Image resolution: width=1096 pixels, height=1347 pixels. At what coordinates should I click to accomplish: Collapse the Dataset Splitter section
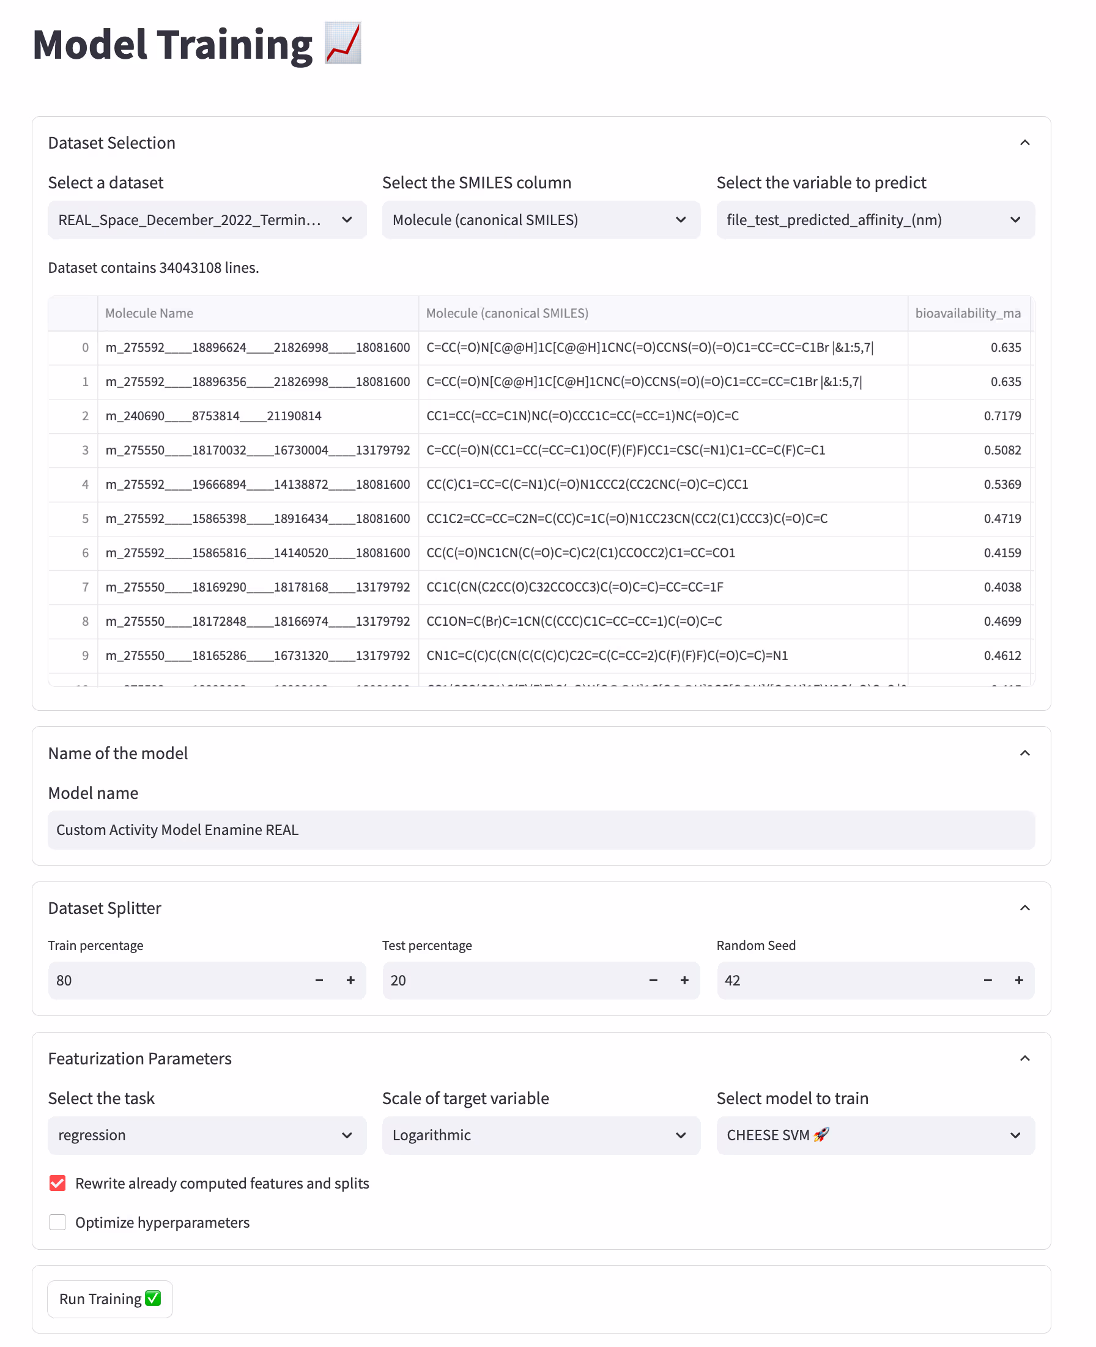[1024, 907]
